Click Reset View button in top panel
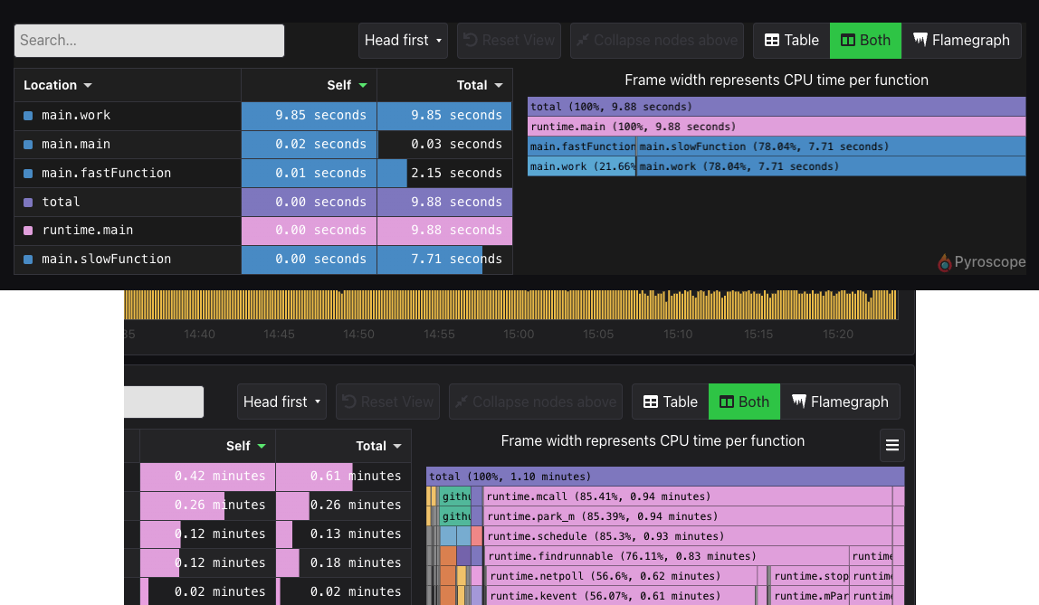Image resolution: width=1039 pixels, height=605 pixels. coord(509,41)
